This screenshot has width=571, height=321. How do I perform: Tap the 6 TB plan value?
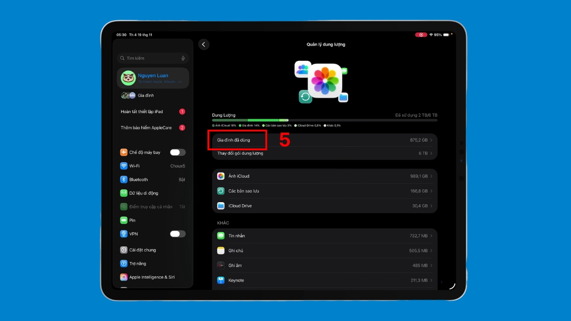[x=423, y=153]
